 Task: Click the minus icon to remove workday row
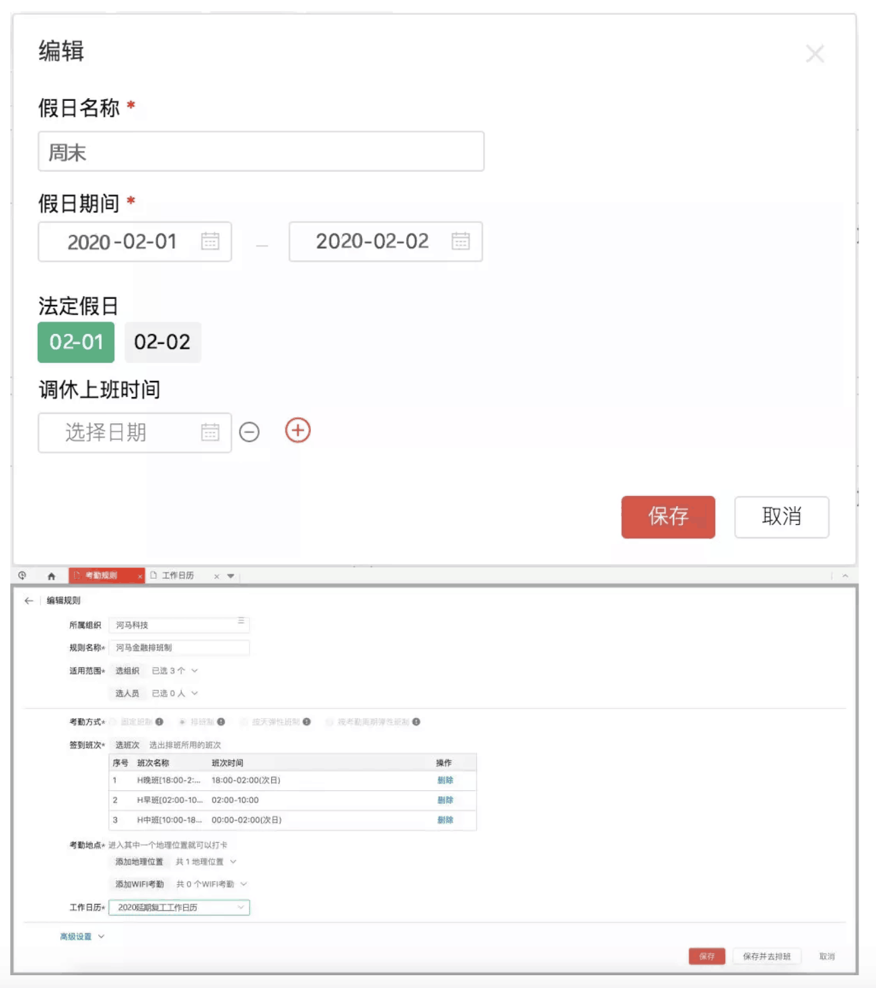click(249, 432)
